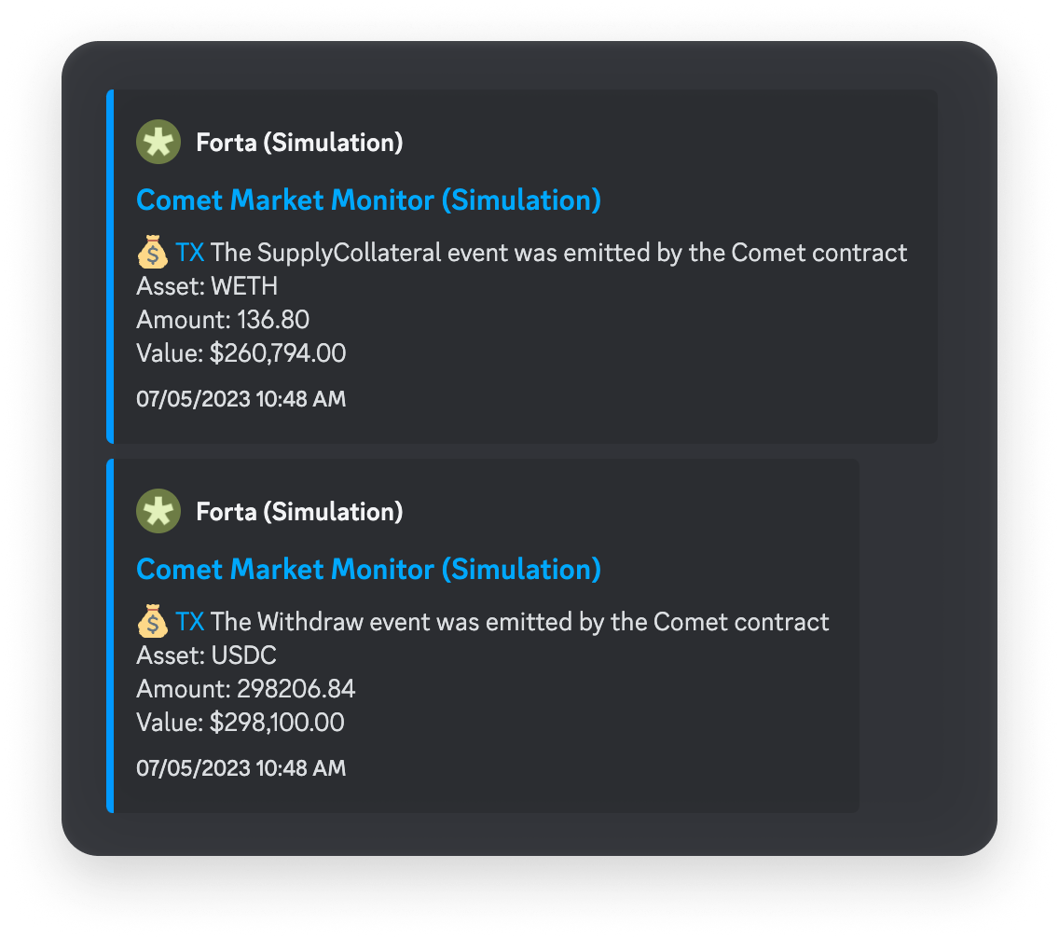Screen dimensions: 1059x938
Task: Click the "Value: $298,100.00" line
Action: pyautogui.click(x=241, y=723)
